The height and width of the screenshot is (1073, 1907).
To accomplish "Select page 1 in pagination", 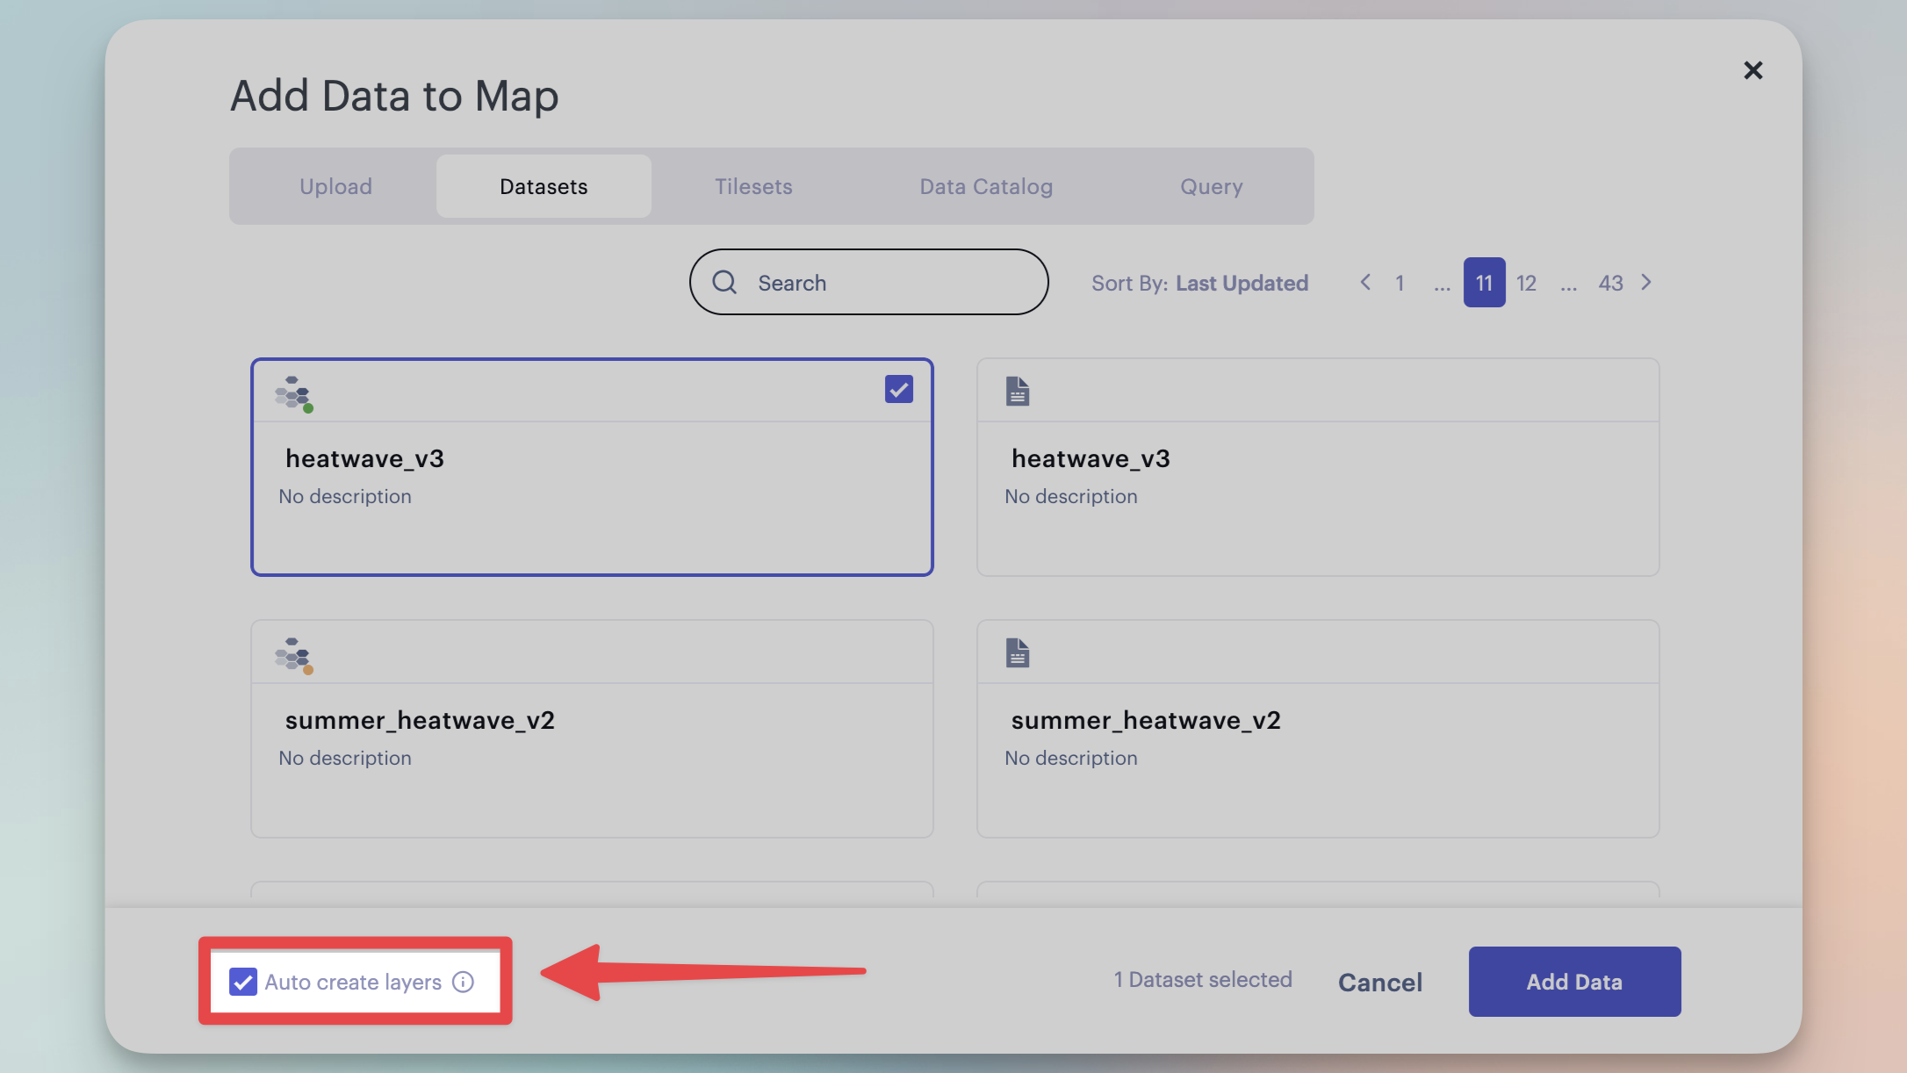I will tap(1400, 282).
